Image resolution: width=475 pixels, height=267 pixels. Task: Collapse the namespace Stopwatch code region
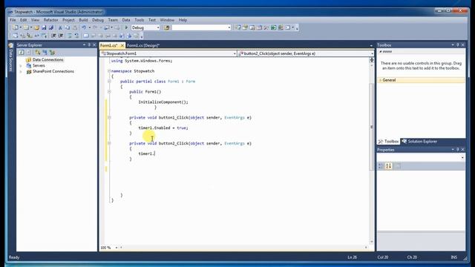(x=109, y=71)
